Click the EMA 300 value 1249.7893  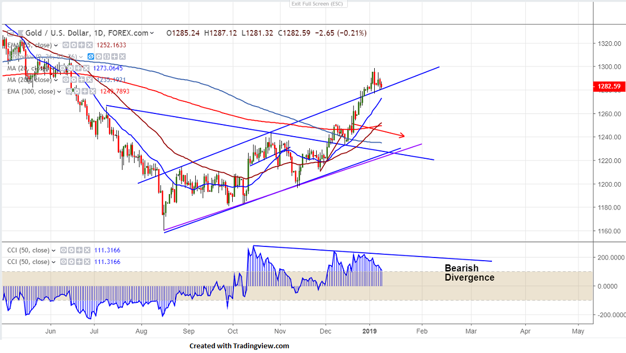click(115, 91)
